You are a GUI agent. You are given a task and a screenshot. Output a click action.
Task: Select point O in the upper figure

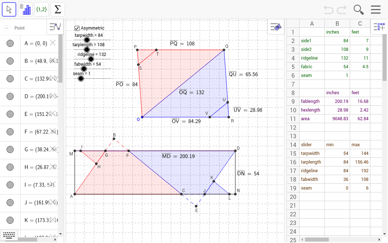pos(142,117)
